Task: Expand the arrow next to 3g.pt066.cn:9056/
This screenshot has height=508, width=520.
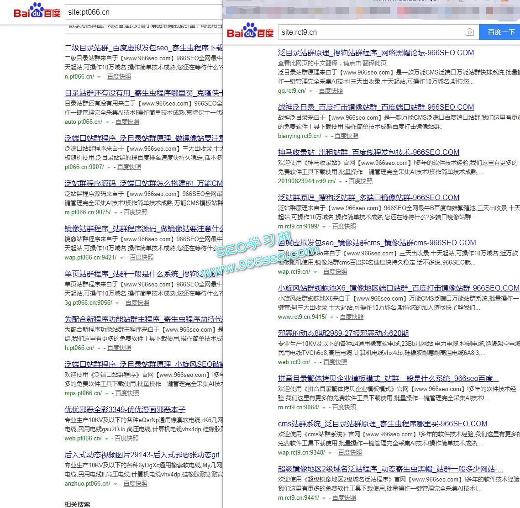Action: point(117,303)
